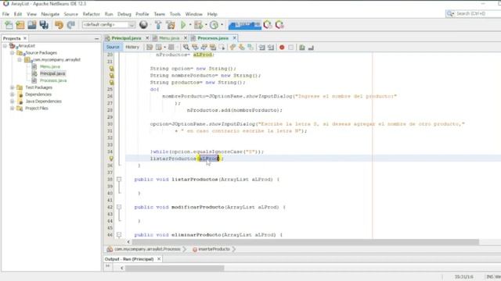Click the Build Project hammer icon
Image resolution: width=501 pixels, height=281 pixels.
[x=158, y=25]
